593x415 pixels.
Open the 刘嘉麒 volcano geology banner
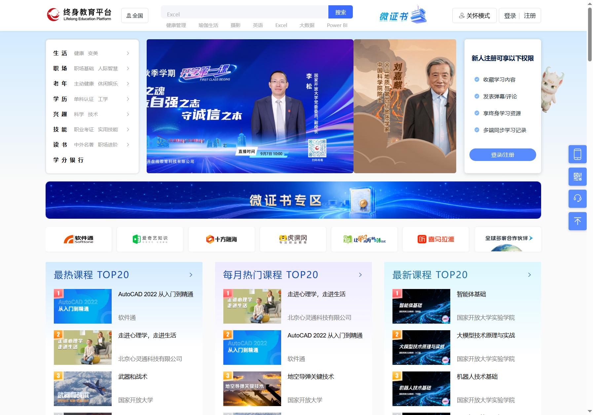[405, 106]
